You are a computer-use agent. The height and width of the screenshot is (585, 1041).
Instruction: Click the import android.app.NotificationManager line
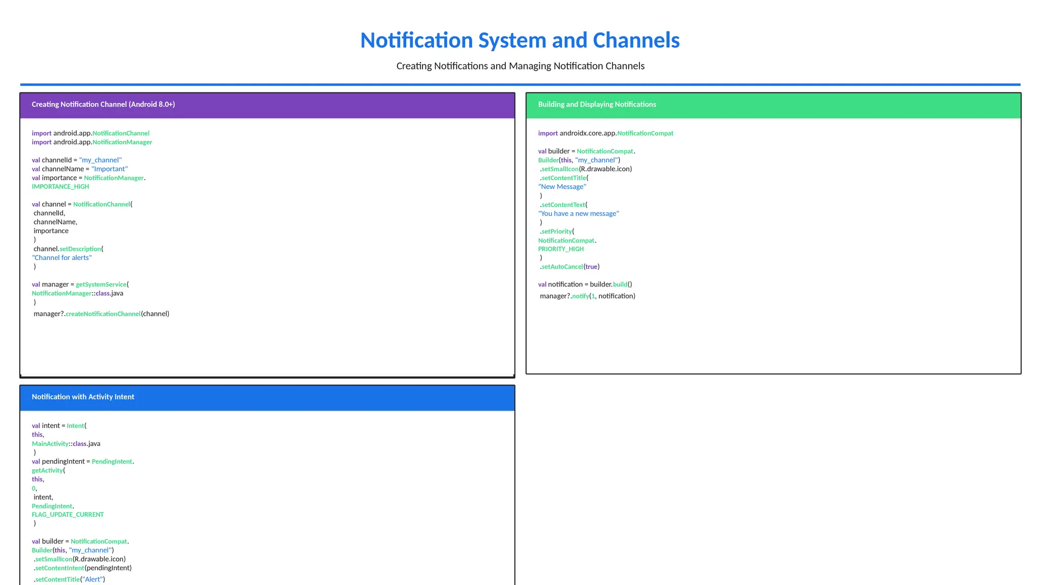(x=92, y=142)
